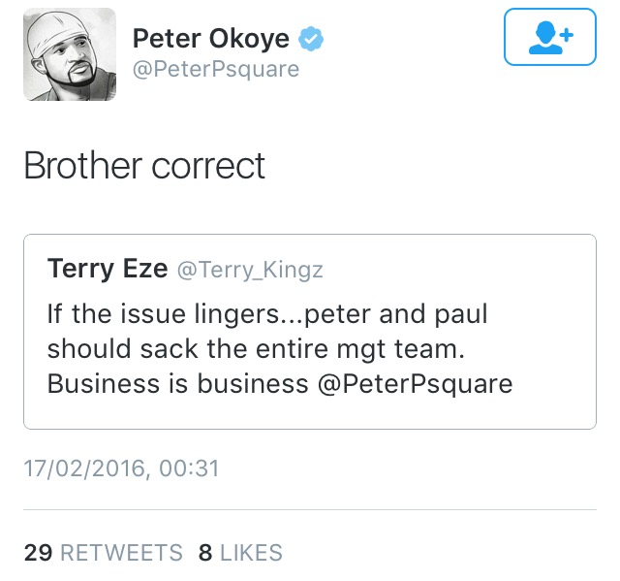Click the blue verified badge
This screenshot has height=581, width=620.
311,39
